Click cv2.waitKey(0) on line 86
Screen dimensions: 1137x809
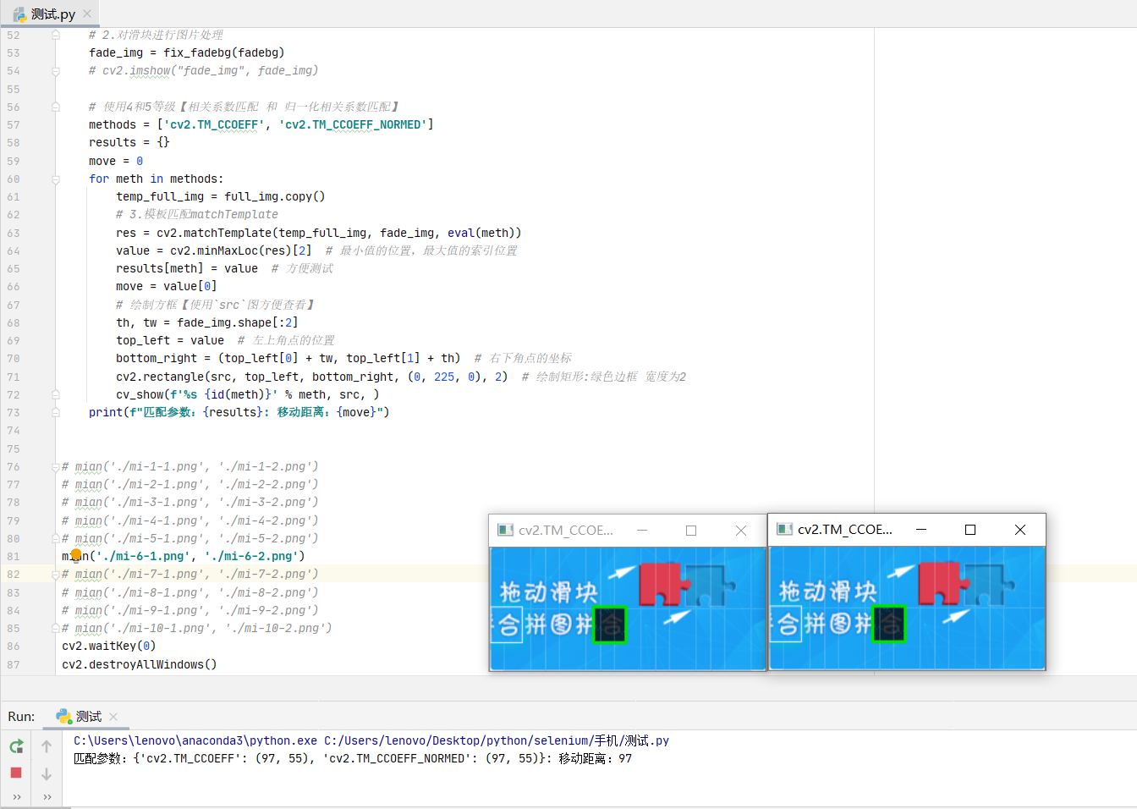108,646
